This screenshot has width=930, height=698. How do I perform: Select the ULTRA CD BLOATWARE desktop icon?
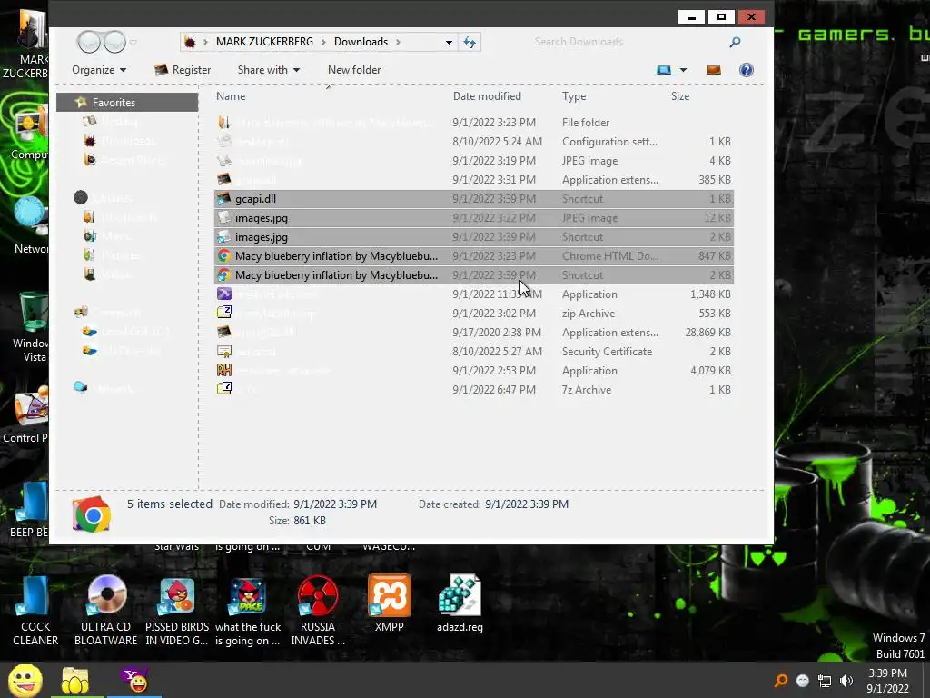point(106,611)
